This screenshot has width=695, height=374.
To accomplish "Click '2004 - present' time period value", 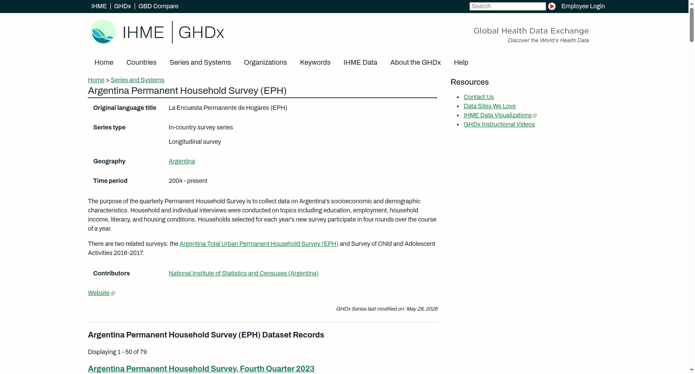I will pos(188,181).
